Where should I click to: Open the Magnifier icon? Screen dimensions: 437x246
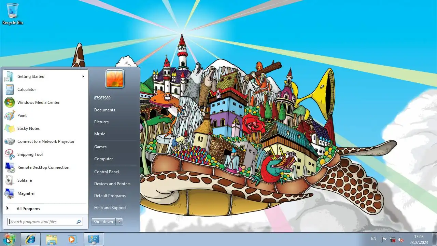pyautogui.click(x=10, y=193)
